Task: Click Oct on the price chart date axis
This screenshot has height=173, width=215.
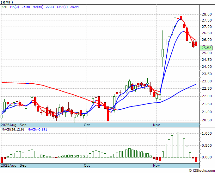Action: (x=87, y=125)
